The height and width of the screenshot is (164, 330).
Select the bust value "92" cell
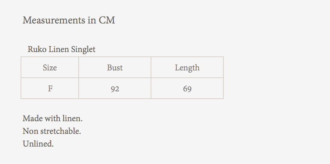[115, 89]
